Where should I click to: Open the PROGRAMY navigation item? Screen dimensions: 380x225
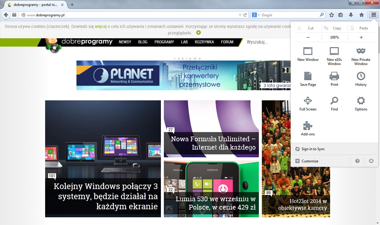tap(164, 42)
